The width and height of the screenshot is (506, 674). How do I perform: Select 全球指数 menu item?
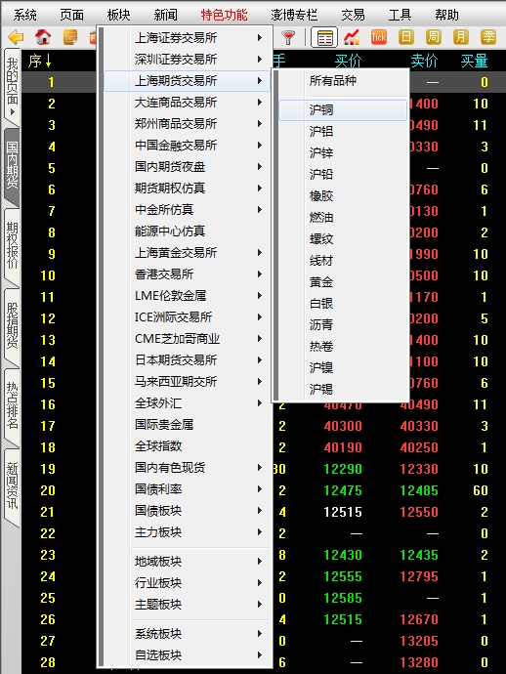pyautogui.click(x=187, y=446)
